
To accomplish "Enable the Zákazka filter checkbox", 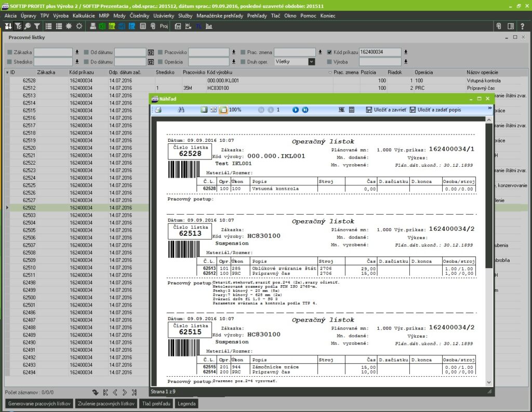I will [10, 52].
